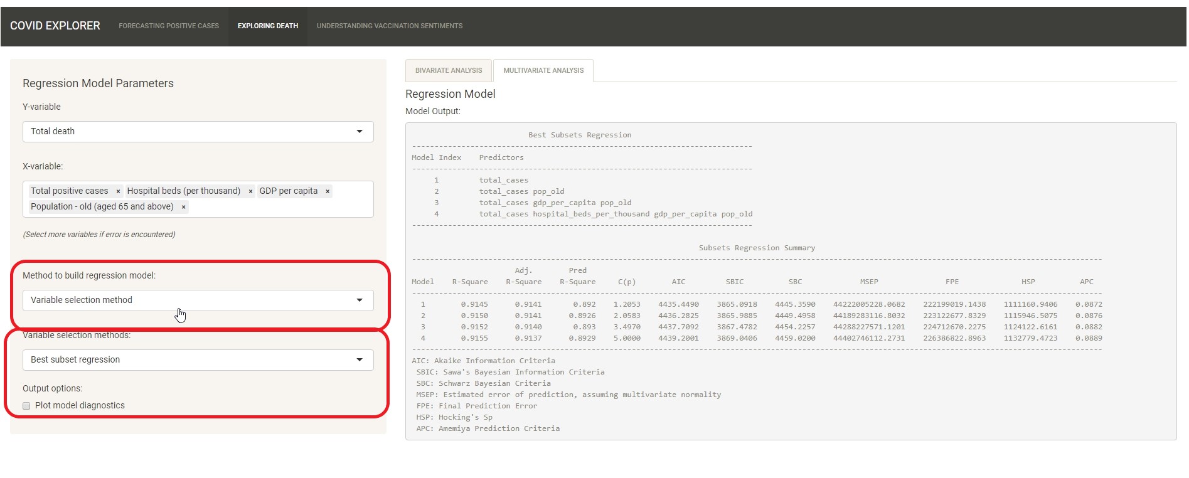Click the COVID EXPLORER brand link
Screen dimensions: 1189x478
(55, 26)
